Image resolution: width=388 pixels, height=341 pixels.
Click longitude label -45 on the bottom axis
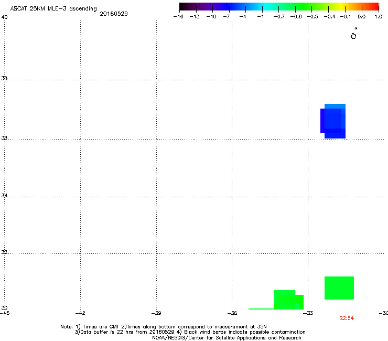click(5, 313)
